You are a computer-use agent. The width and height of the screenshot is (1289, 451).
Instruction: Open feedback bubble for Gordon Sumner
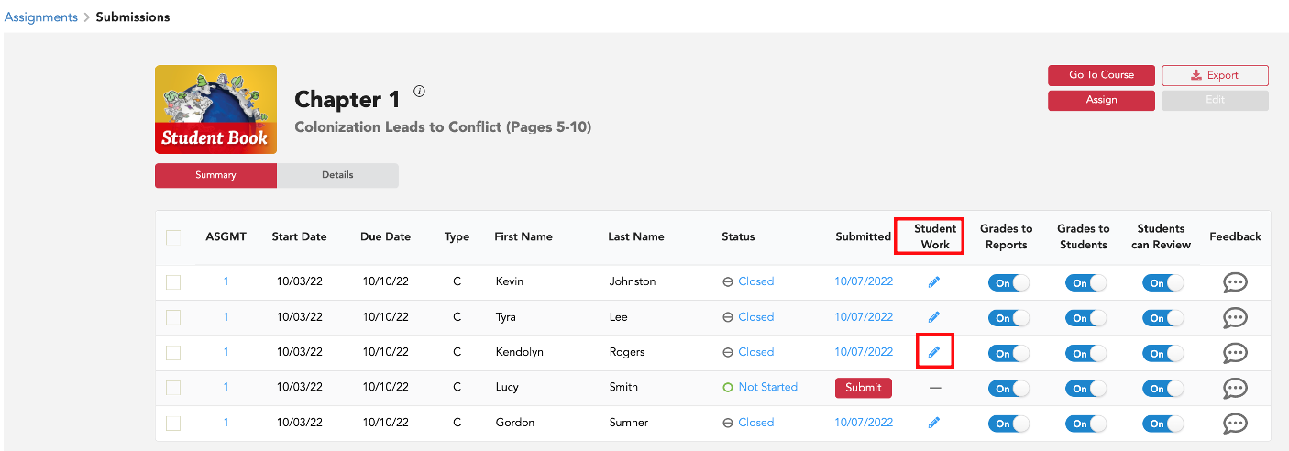tap(1235, 423)
